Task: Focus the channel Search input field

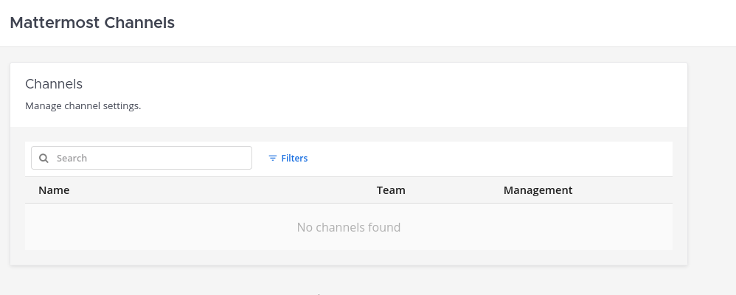Action: [x=147, y=158]
